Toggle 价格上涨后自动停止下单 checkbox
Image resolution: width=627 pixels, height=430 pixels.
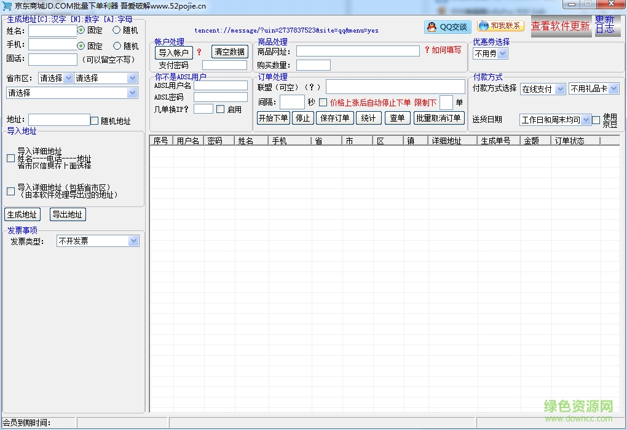[x=323, y=103]
